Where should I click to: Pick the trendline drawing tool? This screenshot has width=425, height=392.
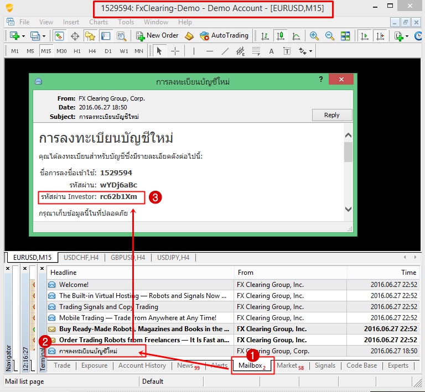[x=225, y=51]
